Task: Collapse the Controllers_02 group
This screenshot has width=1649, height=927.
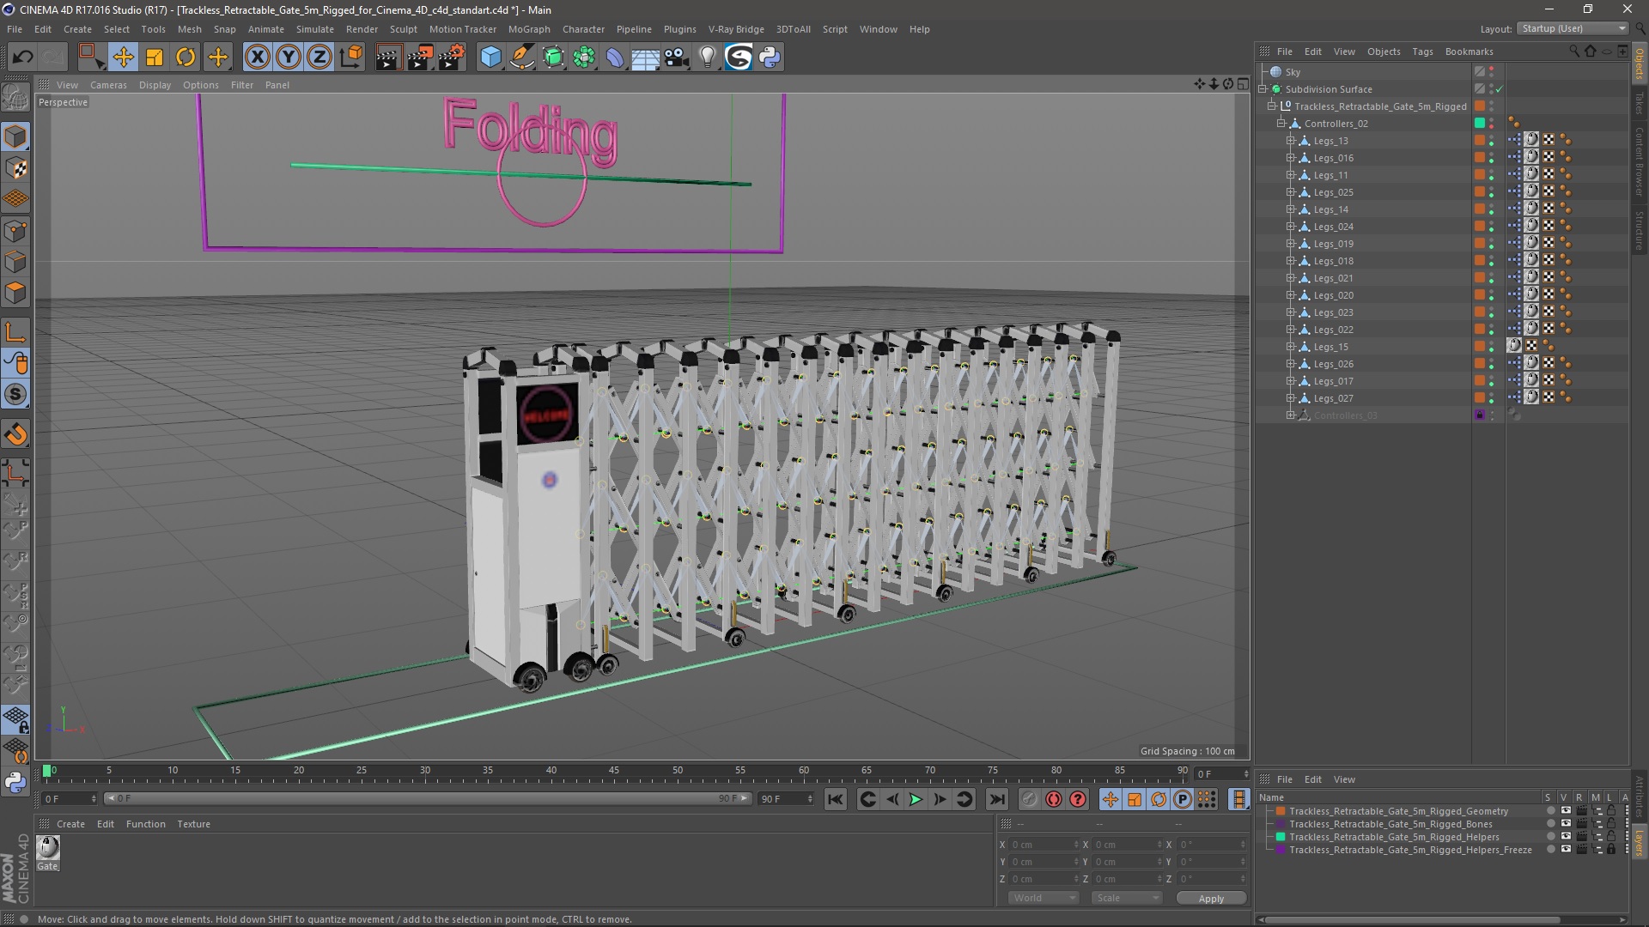Action: point(1281,124)
